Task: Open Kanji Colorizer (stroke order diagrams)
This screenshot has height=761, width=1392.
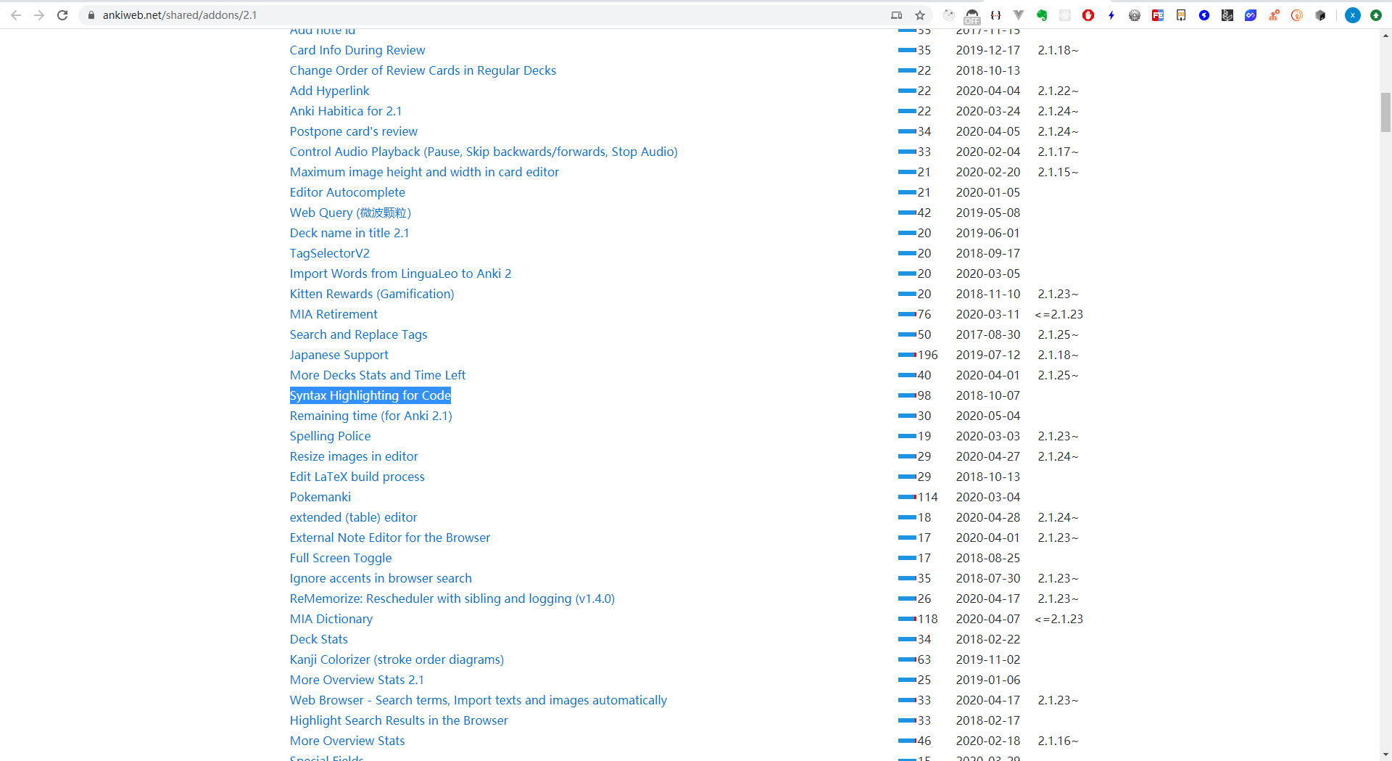Action: click(x=397, y=659)
